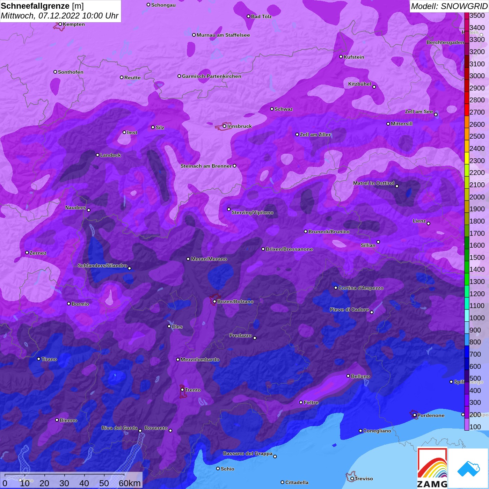Click the date 'Mittwoch, 07.12.2022 10:00 Uhr'
The height and width of the screenshot is (489, 489).
pos(60,16)
